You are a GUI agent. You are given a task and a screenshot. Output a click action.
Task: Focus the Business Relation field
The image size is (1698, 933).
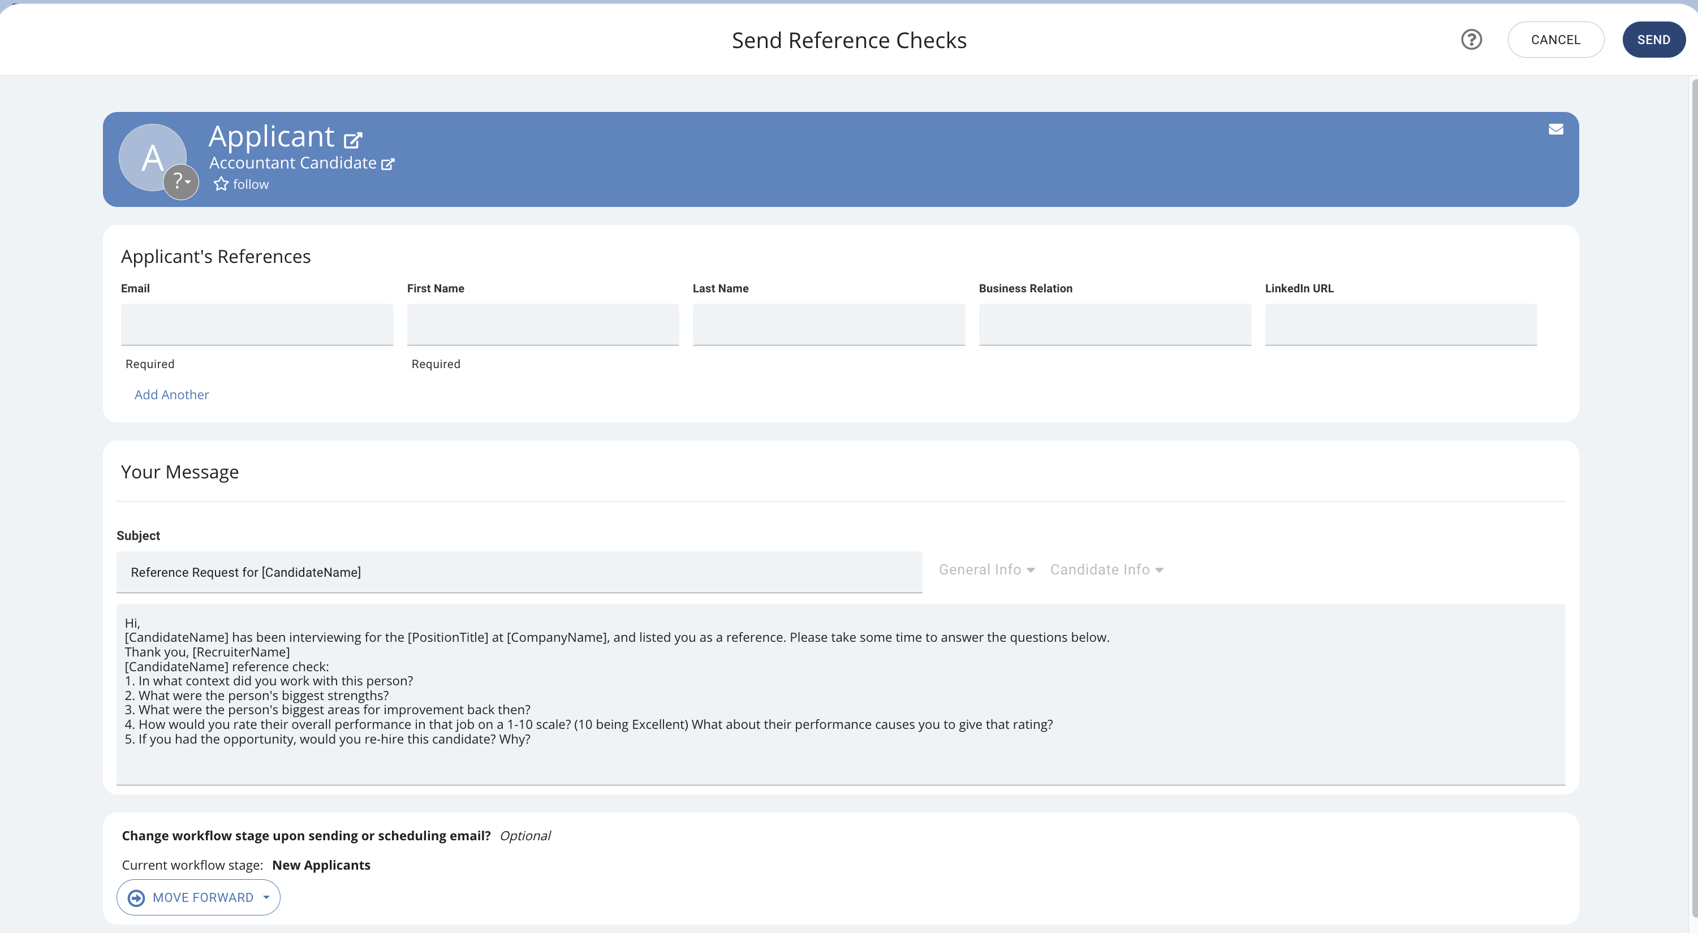(x=1115, y=324)
